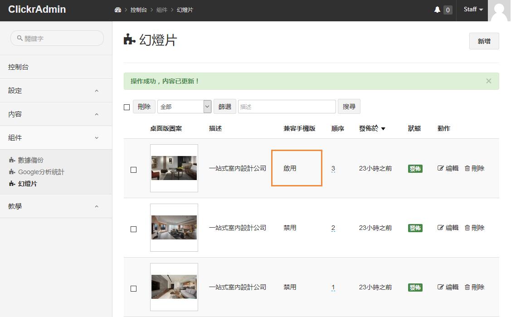Dismiss the success alert with X

[488, 81]
